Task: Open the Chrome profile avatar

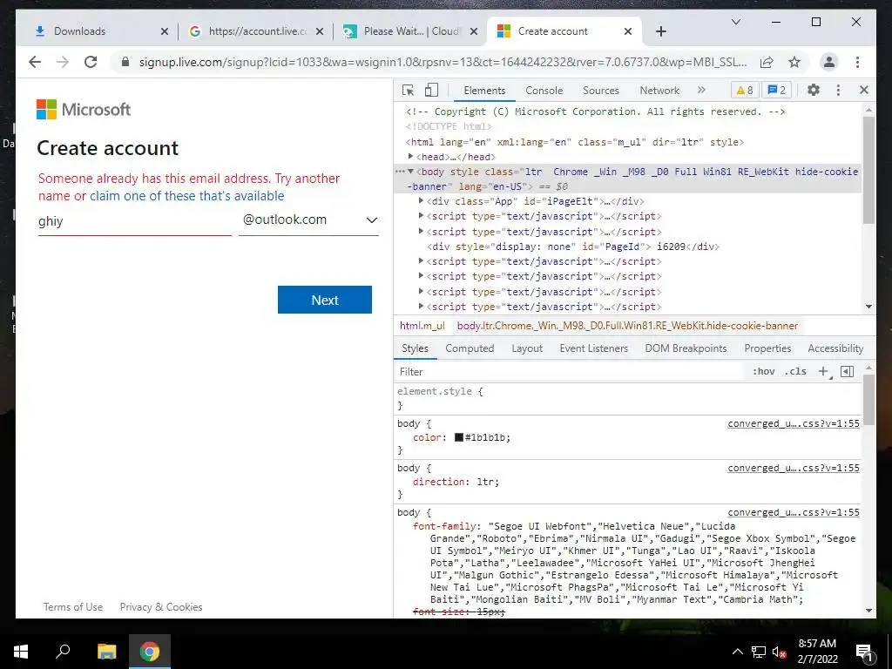Action: pos(829,62)
